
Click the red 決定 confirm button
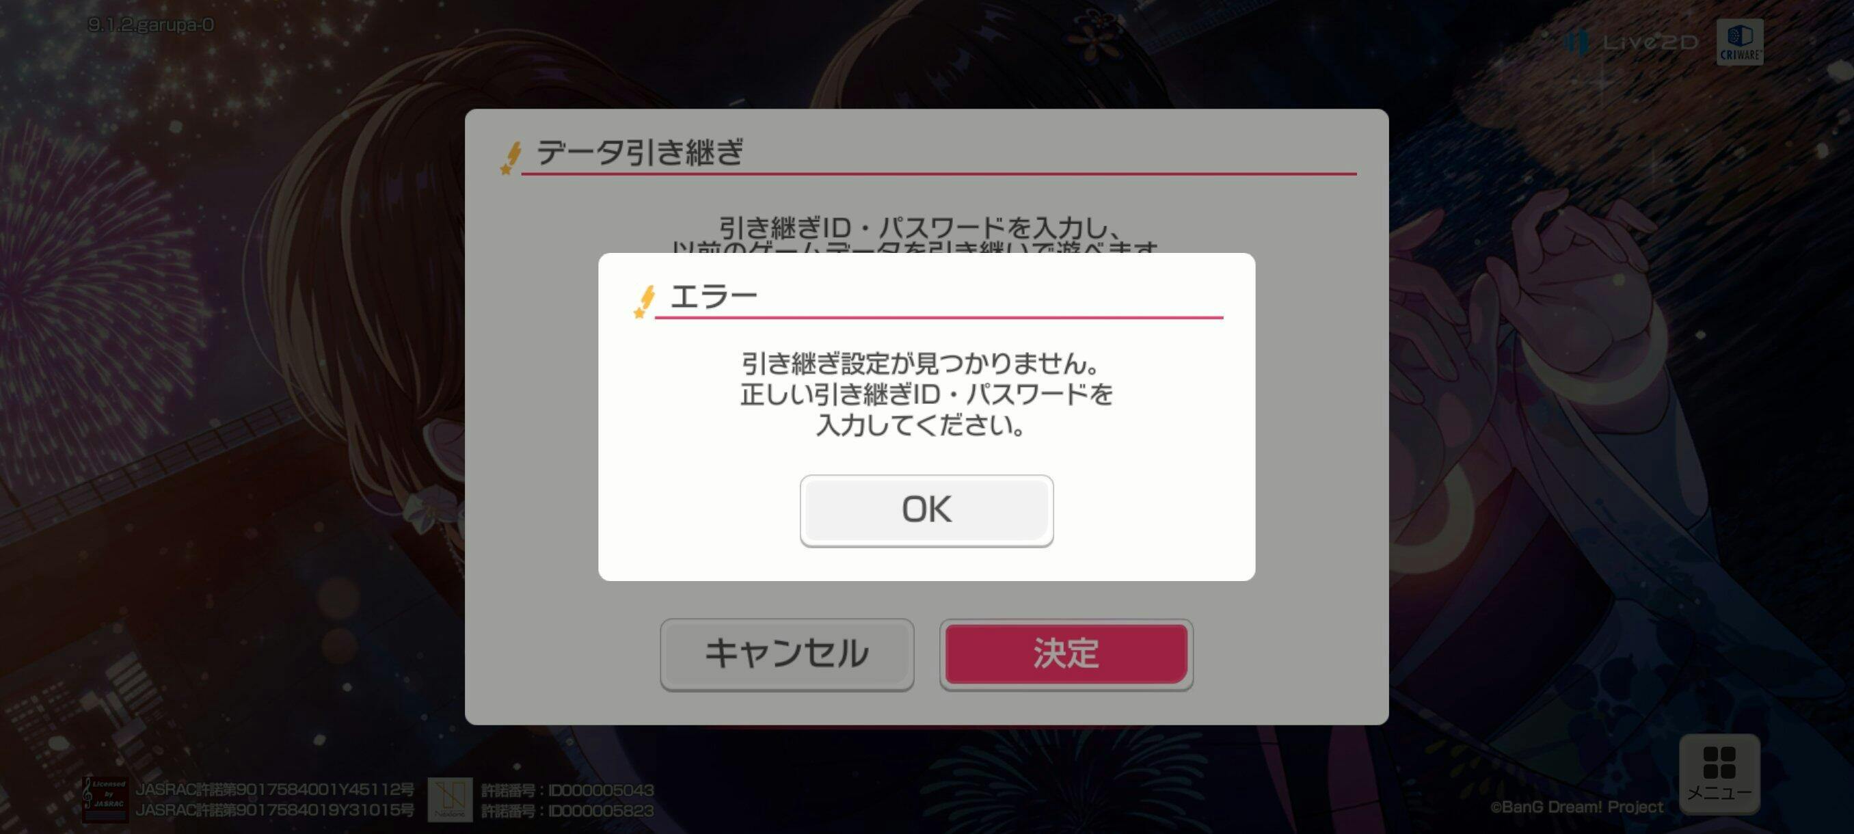click(x=1066, y=654)
